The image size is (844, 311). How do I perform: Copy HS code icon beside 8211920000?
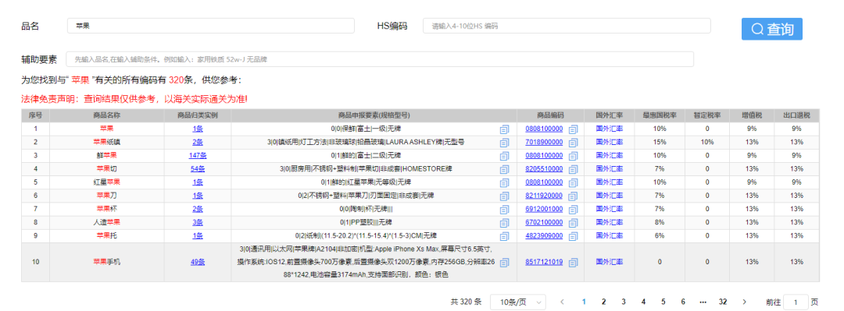click(x=574, y=196)
